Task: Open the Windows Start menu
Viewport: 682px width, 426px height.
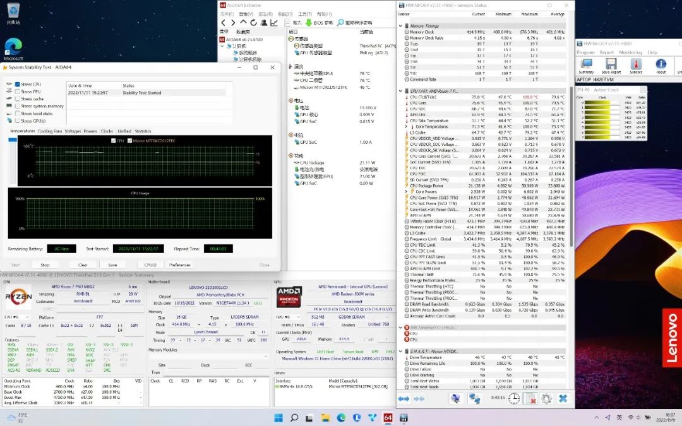Action: tap(278, 418)
